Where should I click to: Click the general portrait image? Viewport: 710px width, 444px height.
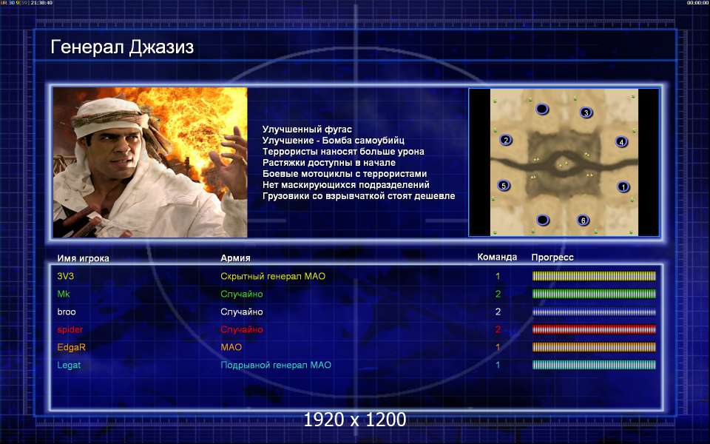[150, 162]
